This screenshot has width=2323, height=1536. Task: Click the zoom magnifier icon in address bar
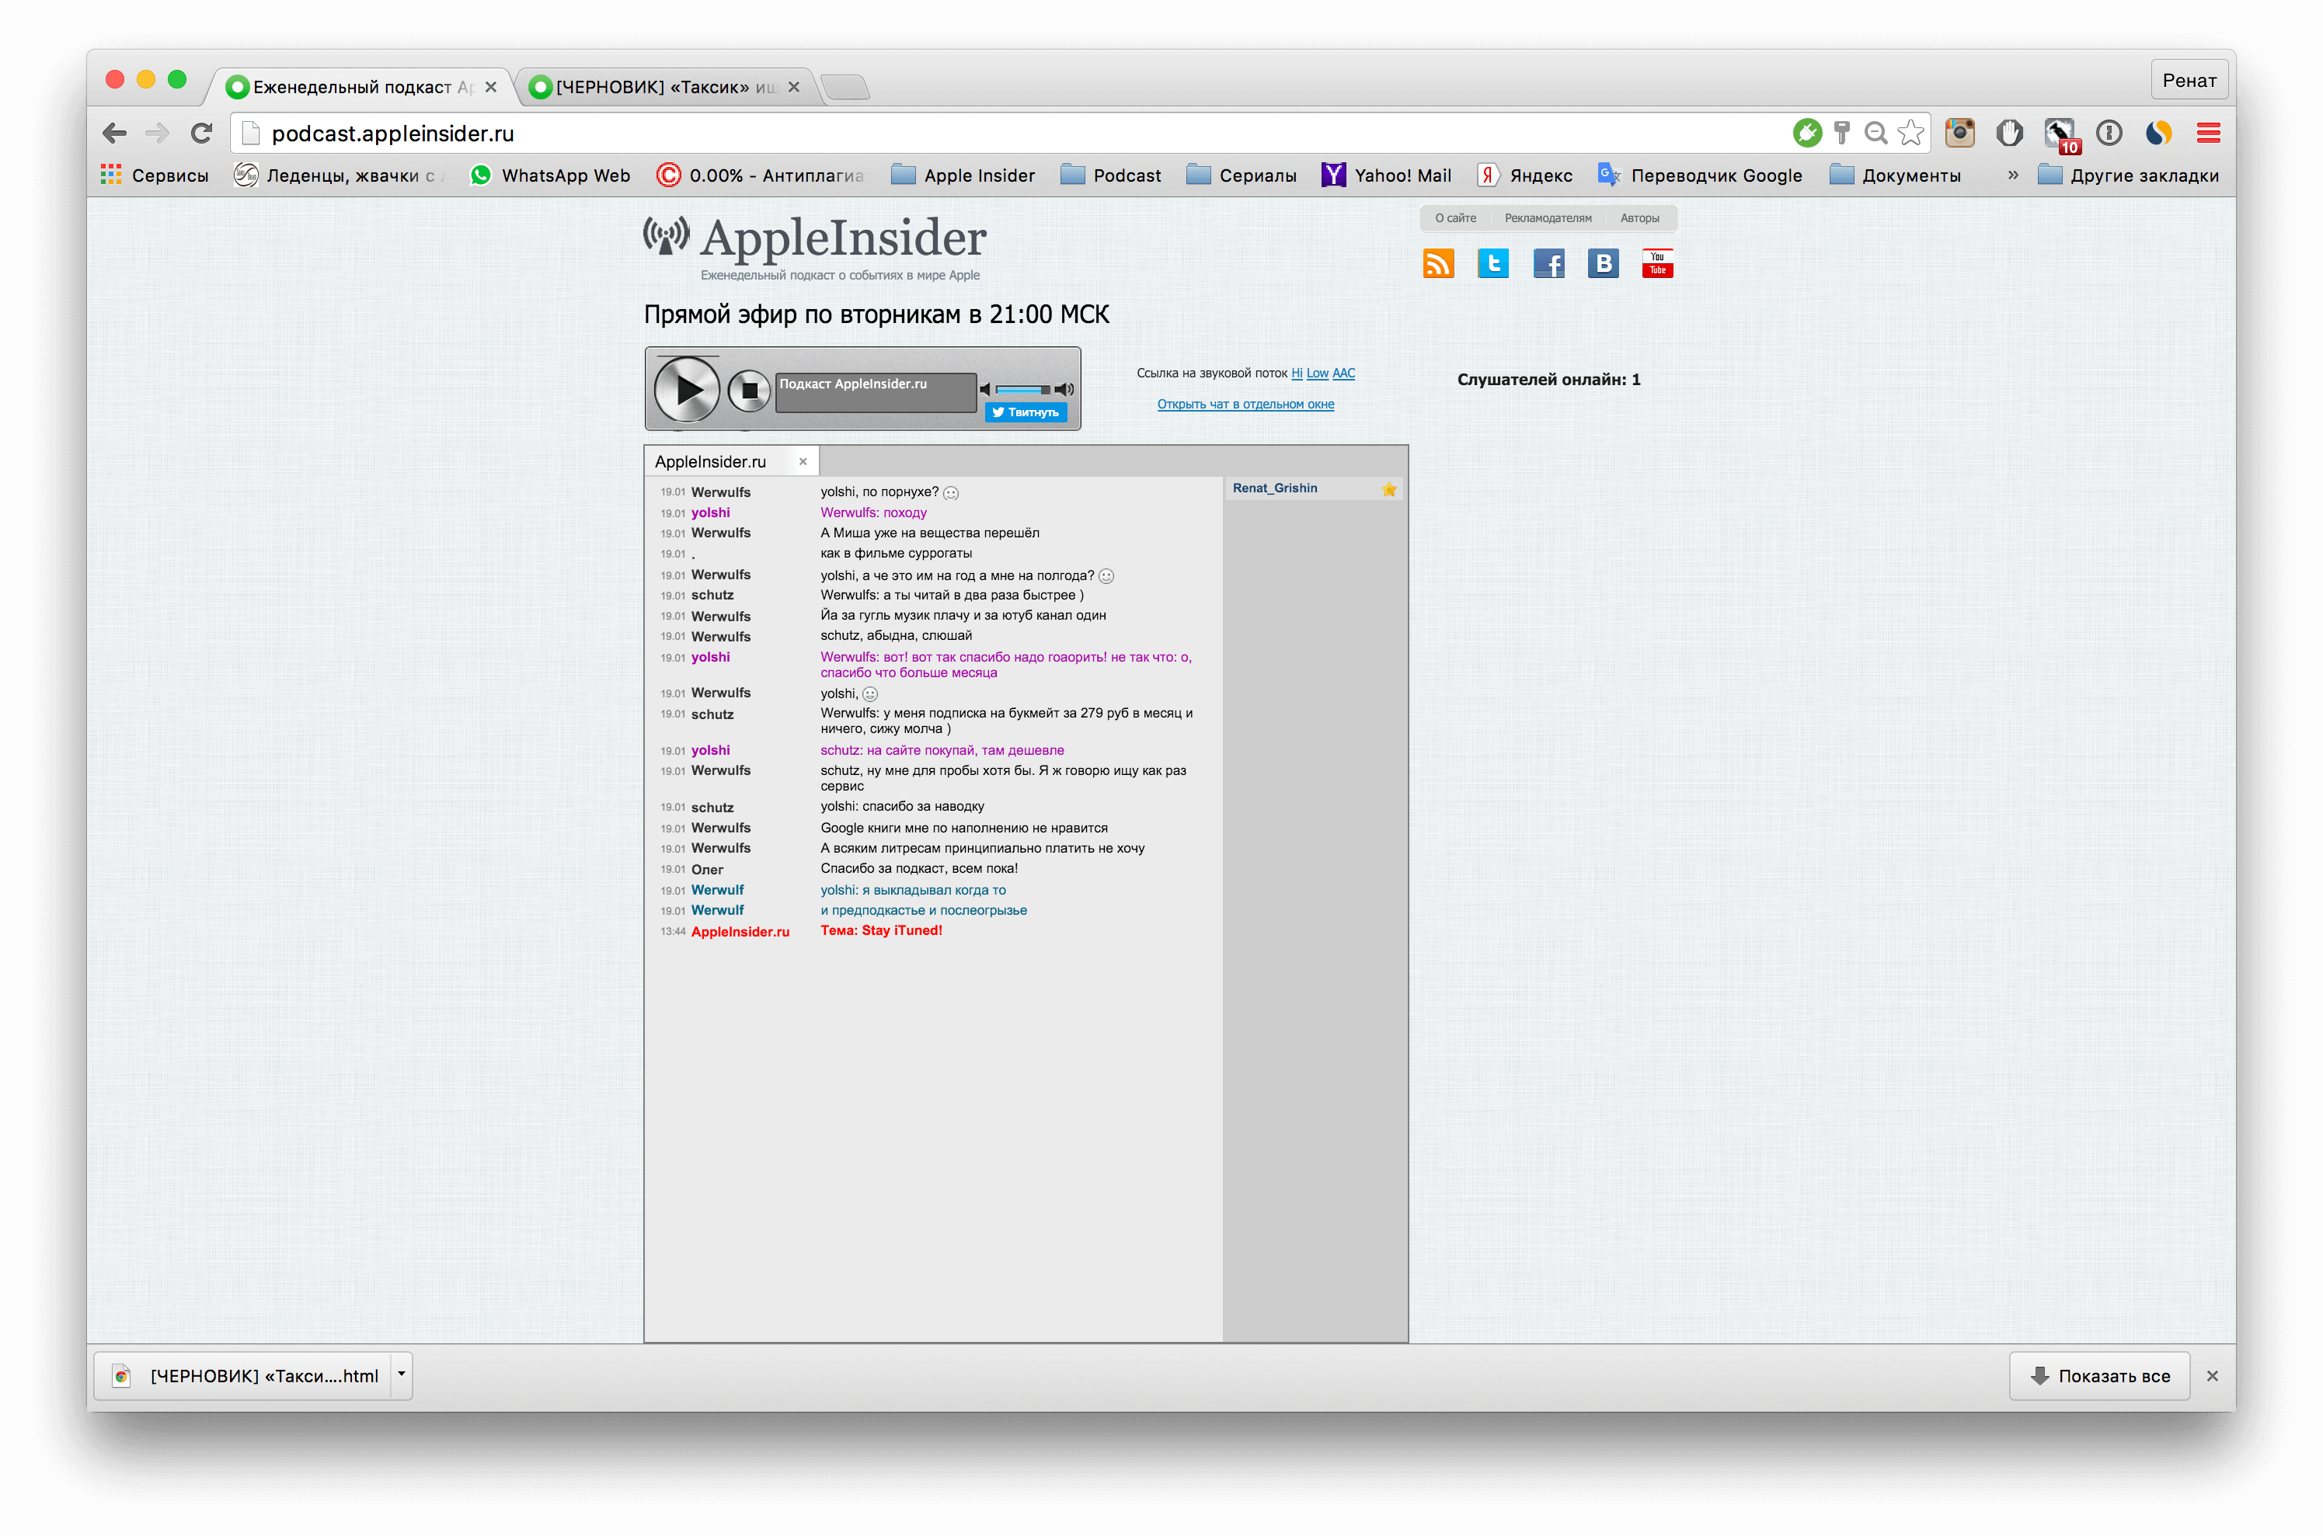point(1875,134)
